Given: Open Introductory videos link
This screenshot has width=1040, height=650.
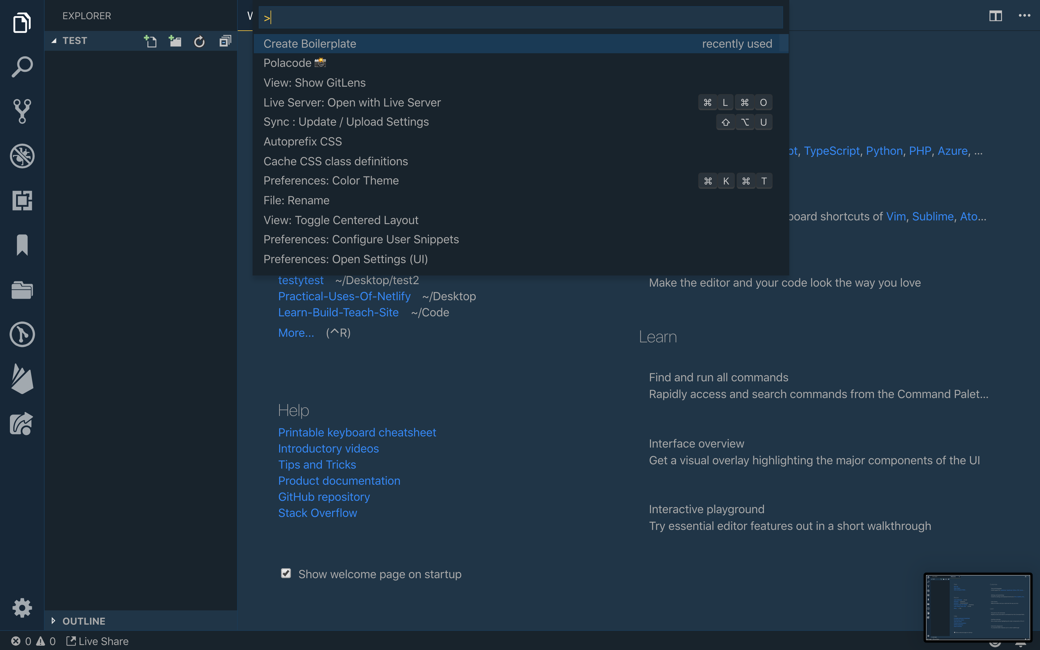Looking at the screenshot, I should pyautogui.click(x=328, y=448).
